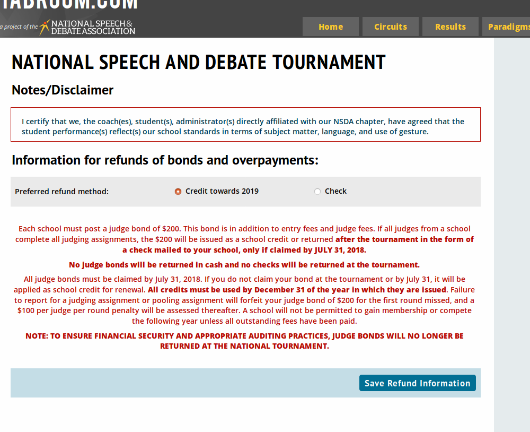This screenshot has height=432, width=530.
Task: Click the Tabroom.com site title
Action: point(69,5)
